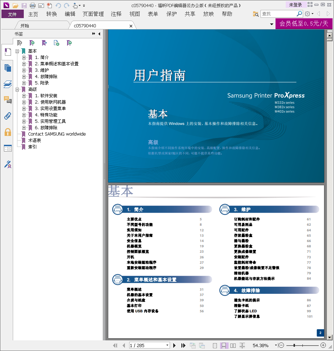Toggle continuous page view
The height and width of the screenshot is (351, 334).
[224, 345]
